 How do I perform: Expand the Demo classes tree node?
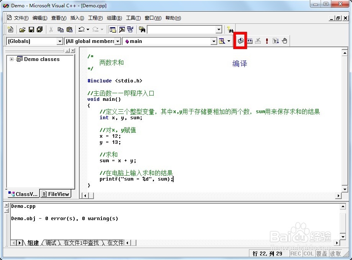(x=11, y=59)
